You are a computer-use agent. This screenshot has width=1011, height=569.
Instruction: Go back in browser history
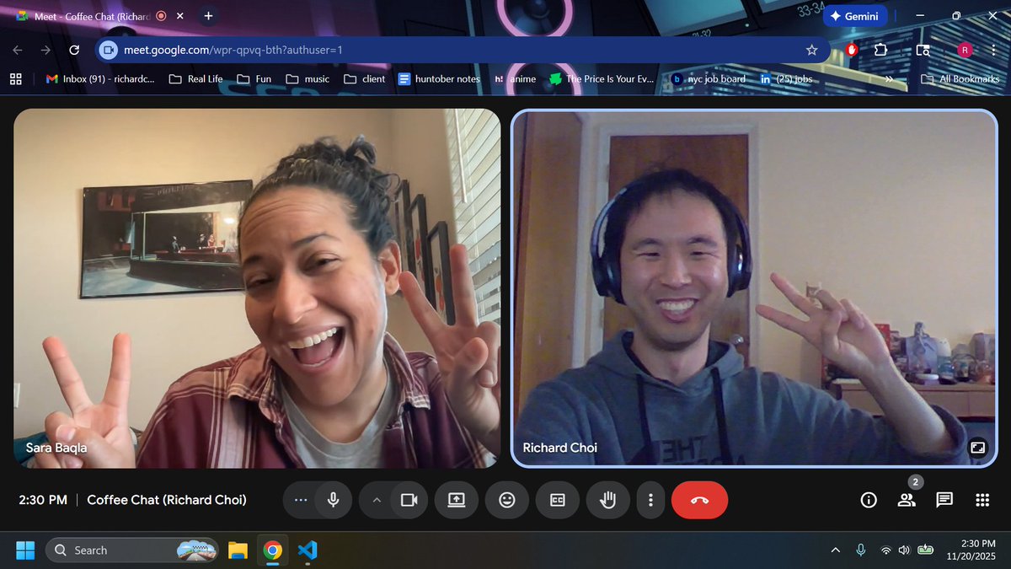click(x=18, y=50)
